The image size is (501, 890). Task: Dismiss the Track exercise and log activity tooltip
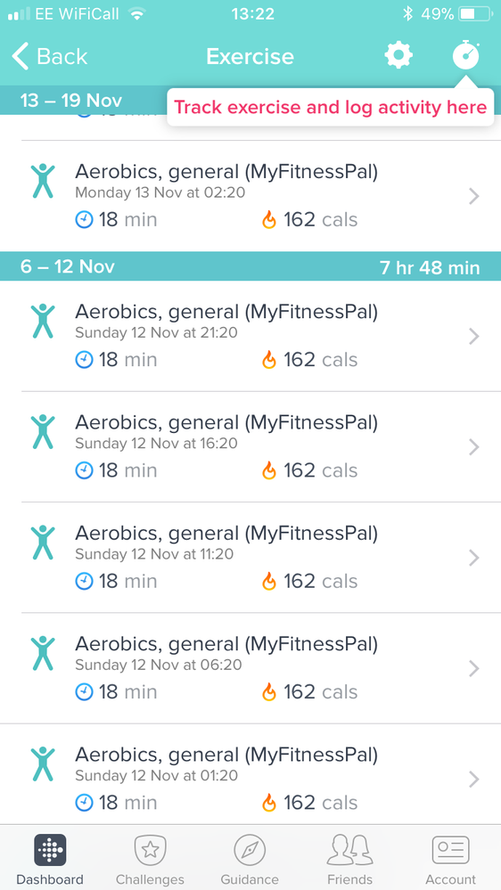tap(330, 107)
